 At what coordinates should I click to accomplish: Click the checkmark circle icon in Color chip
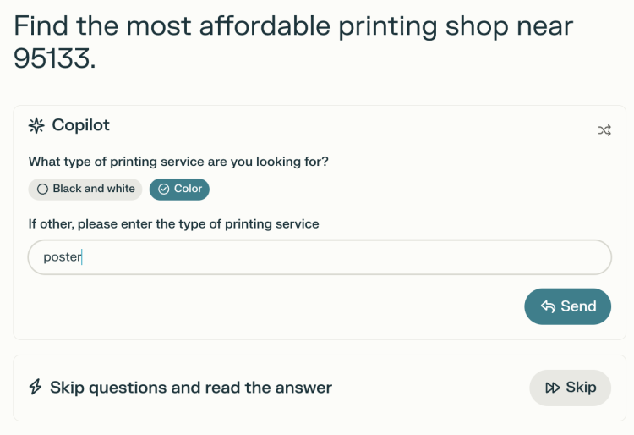point(164,189)
